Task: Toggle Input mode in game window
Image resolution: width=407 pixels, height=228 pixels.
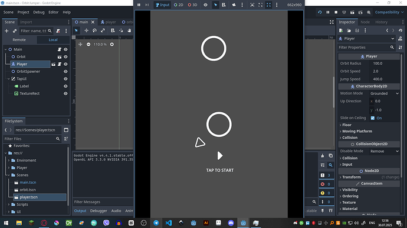Action: click(x=162, y=5)
